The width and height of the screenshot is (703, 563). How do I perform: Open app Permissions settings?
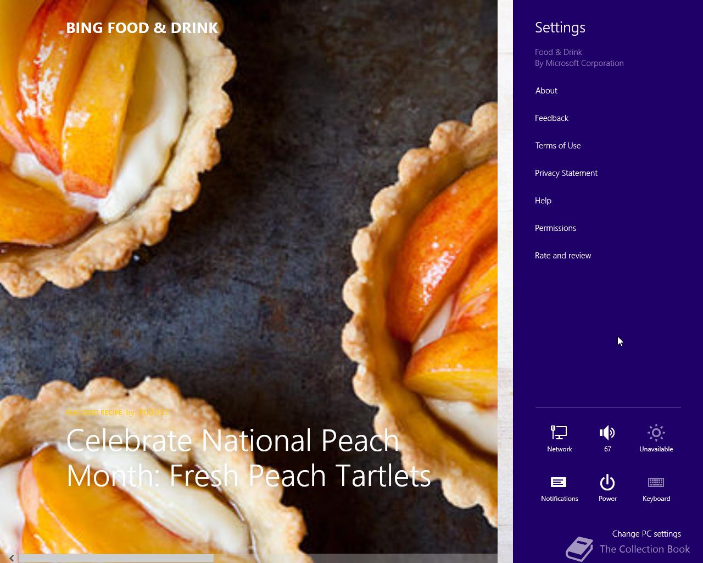coord(555,228)
